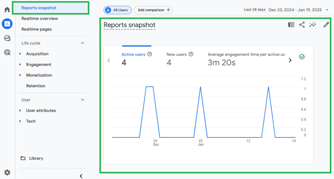Expand the Engagement tree item
334x179 pixels.
pyautogui.click(x=20, y=65)
